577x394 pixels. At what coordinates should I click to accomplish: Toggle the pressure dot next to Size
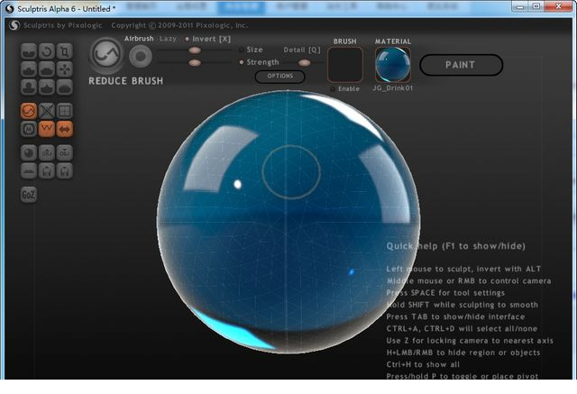point(242,50)
